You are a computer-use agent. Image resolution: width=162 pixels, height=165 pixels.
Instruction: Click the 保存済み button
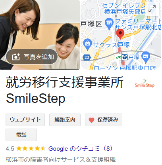tap(104, 120)
